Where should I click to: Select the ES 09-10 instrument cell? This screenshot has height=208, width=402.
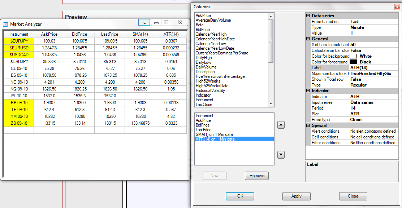pos(19,75)
